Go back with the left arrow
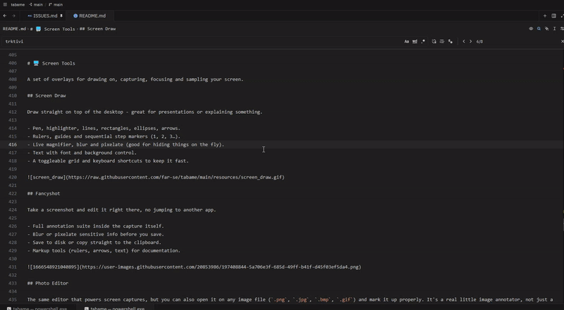This screenshot has width=564, height=310. 5,15
